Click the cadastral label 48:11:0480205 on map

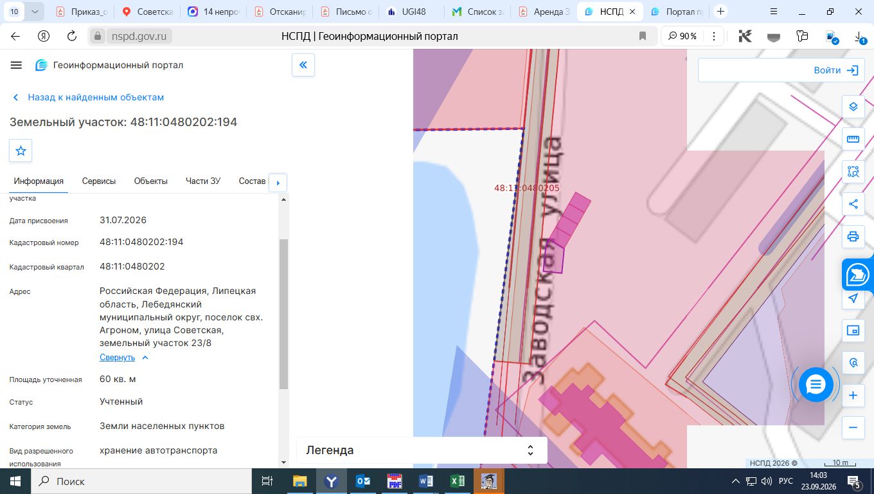527,188
